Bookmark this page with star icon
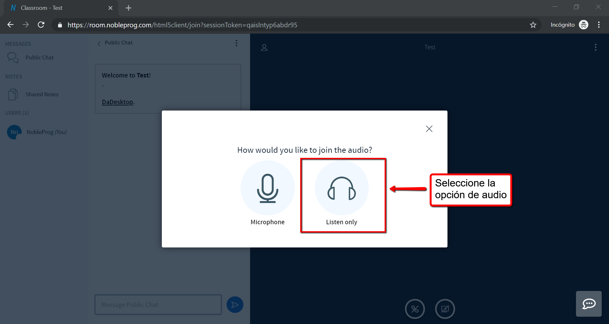The height and width of the screenshot is (324, 609). point(533,25)
